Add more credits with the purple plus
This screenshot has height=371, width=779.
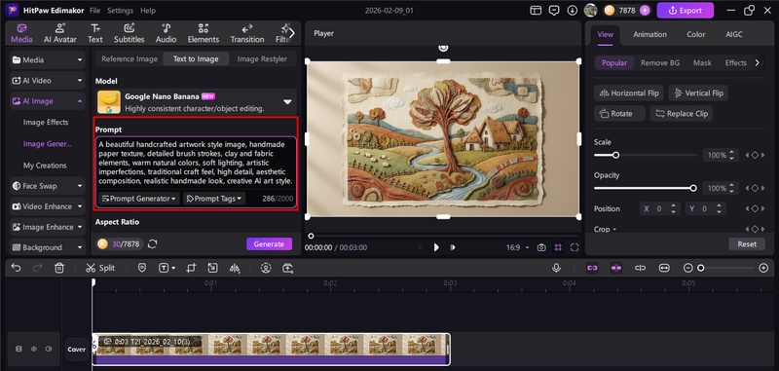[x=645, y=11]
